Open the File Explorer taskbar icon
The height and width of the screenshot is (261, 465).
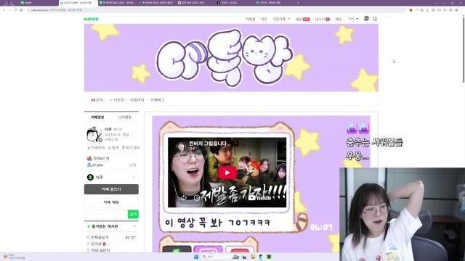[253, 257]
